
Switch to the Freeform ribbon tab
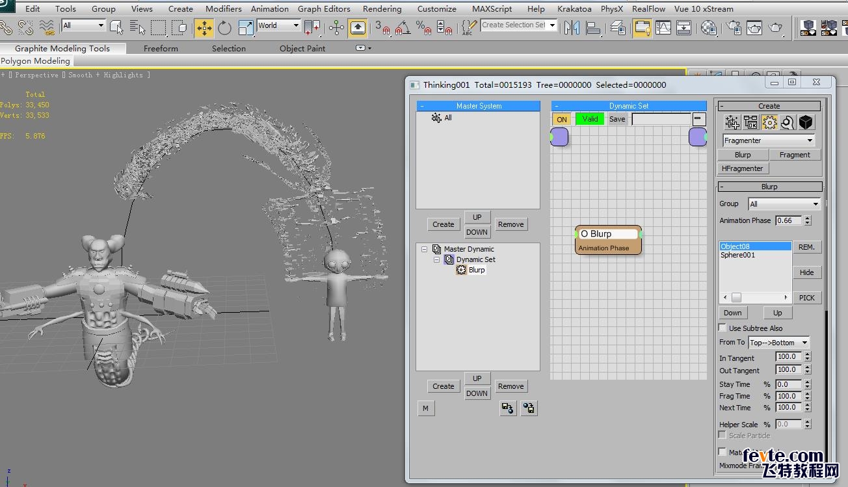point(161,48)
